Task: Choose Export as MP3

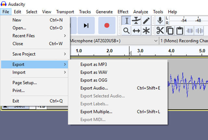Action: 94,64
